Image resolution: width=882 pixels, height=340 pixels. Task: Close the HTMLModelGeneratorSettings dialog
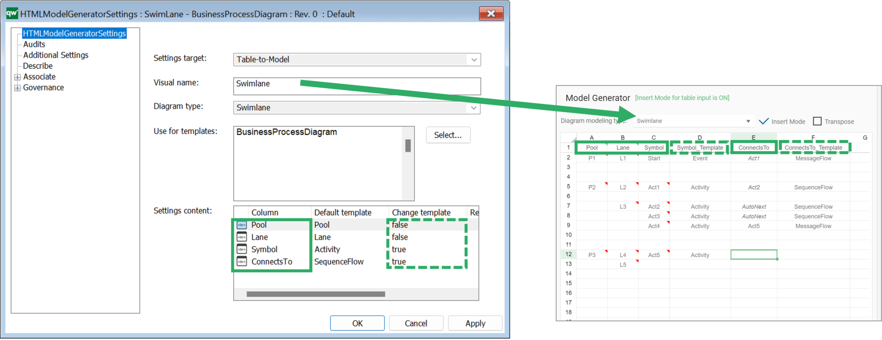point(491,14)
